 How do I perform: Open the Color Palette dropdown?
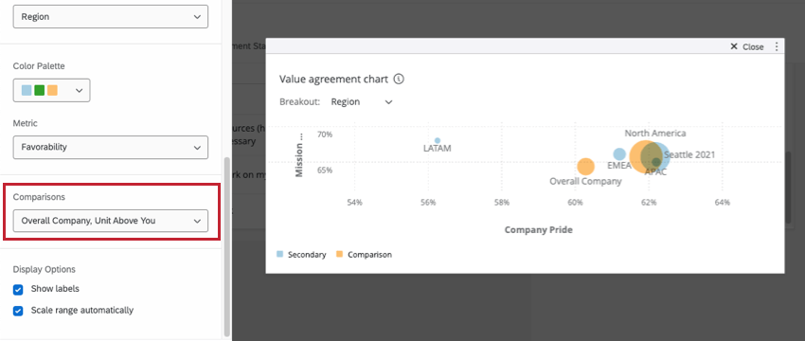(51, 90)
